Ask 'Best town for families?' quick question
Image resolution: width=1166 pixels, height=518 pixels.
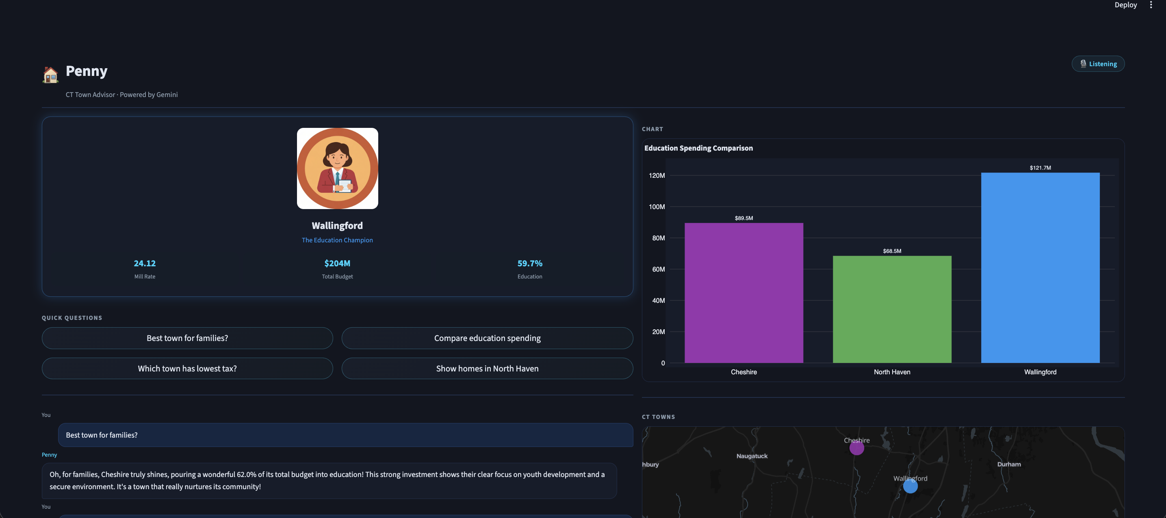point(187,338)
